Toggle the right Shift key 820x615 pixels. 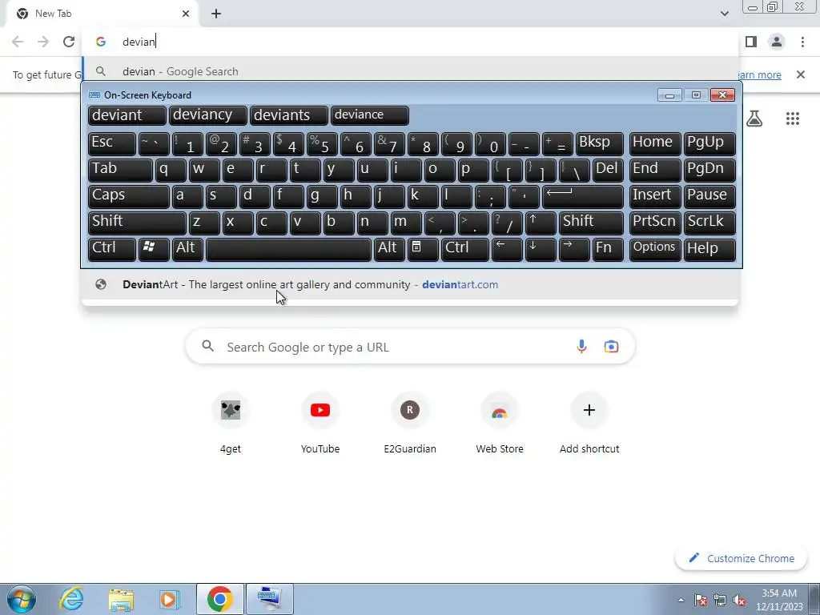(591, 223)
